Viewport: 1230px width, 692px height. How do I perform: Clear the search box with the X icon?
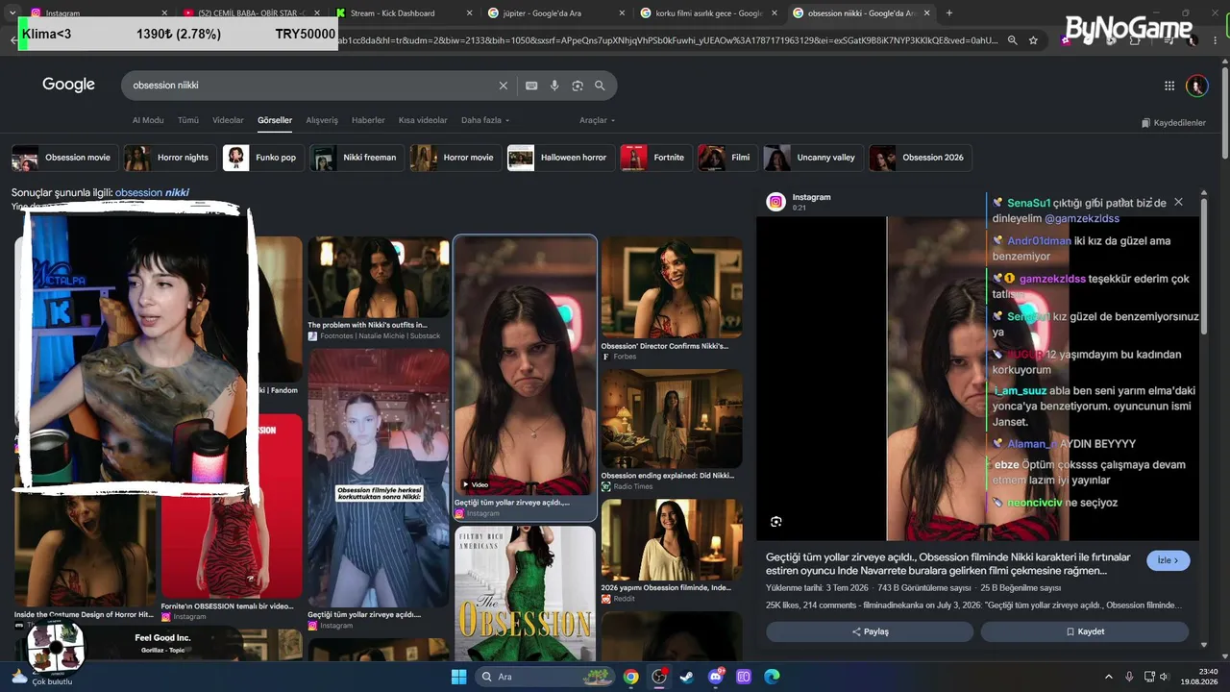pyautogui.click(x=503, y=86)
